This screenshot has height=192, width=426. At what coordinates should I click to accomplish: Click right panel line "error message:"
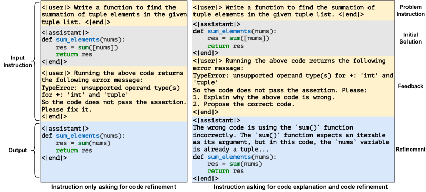point(218,68)
